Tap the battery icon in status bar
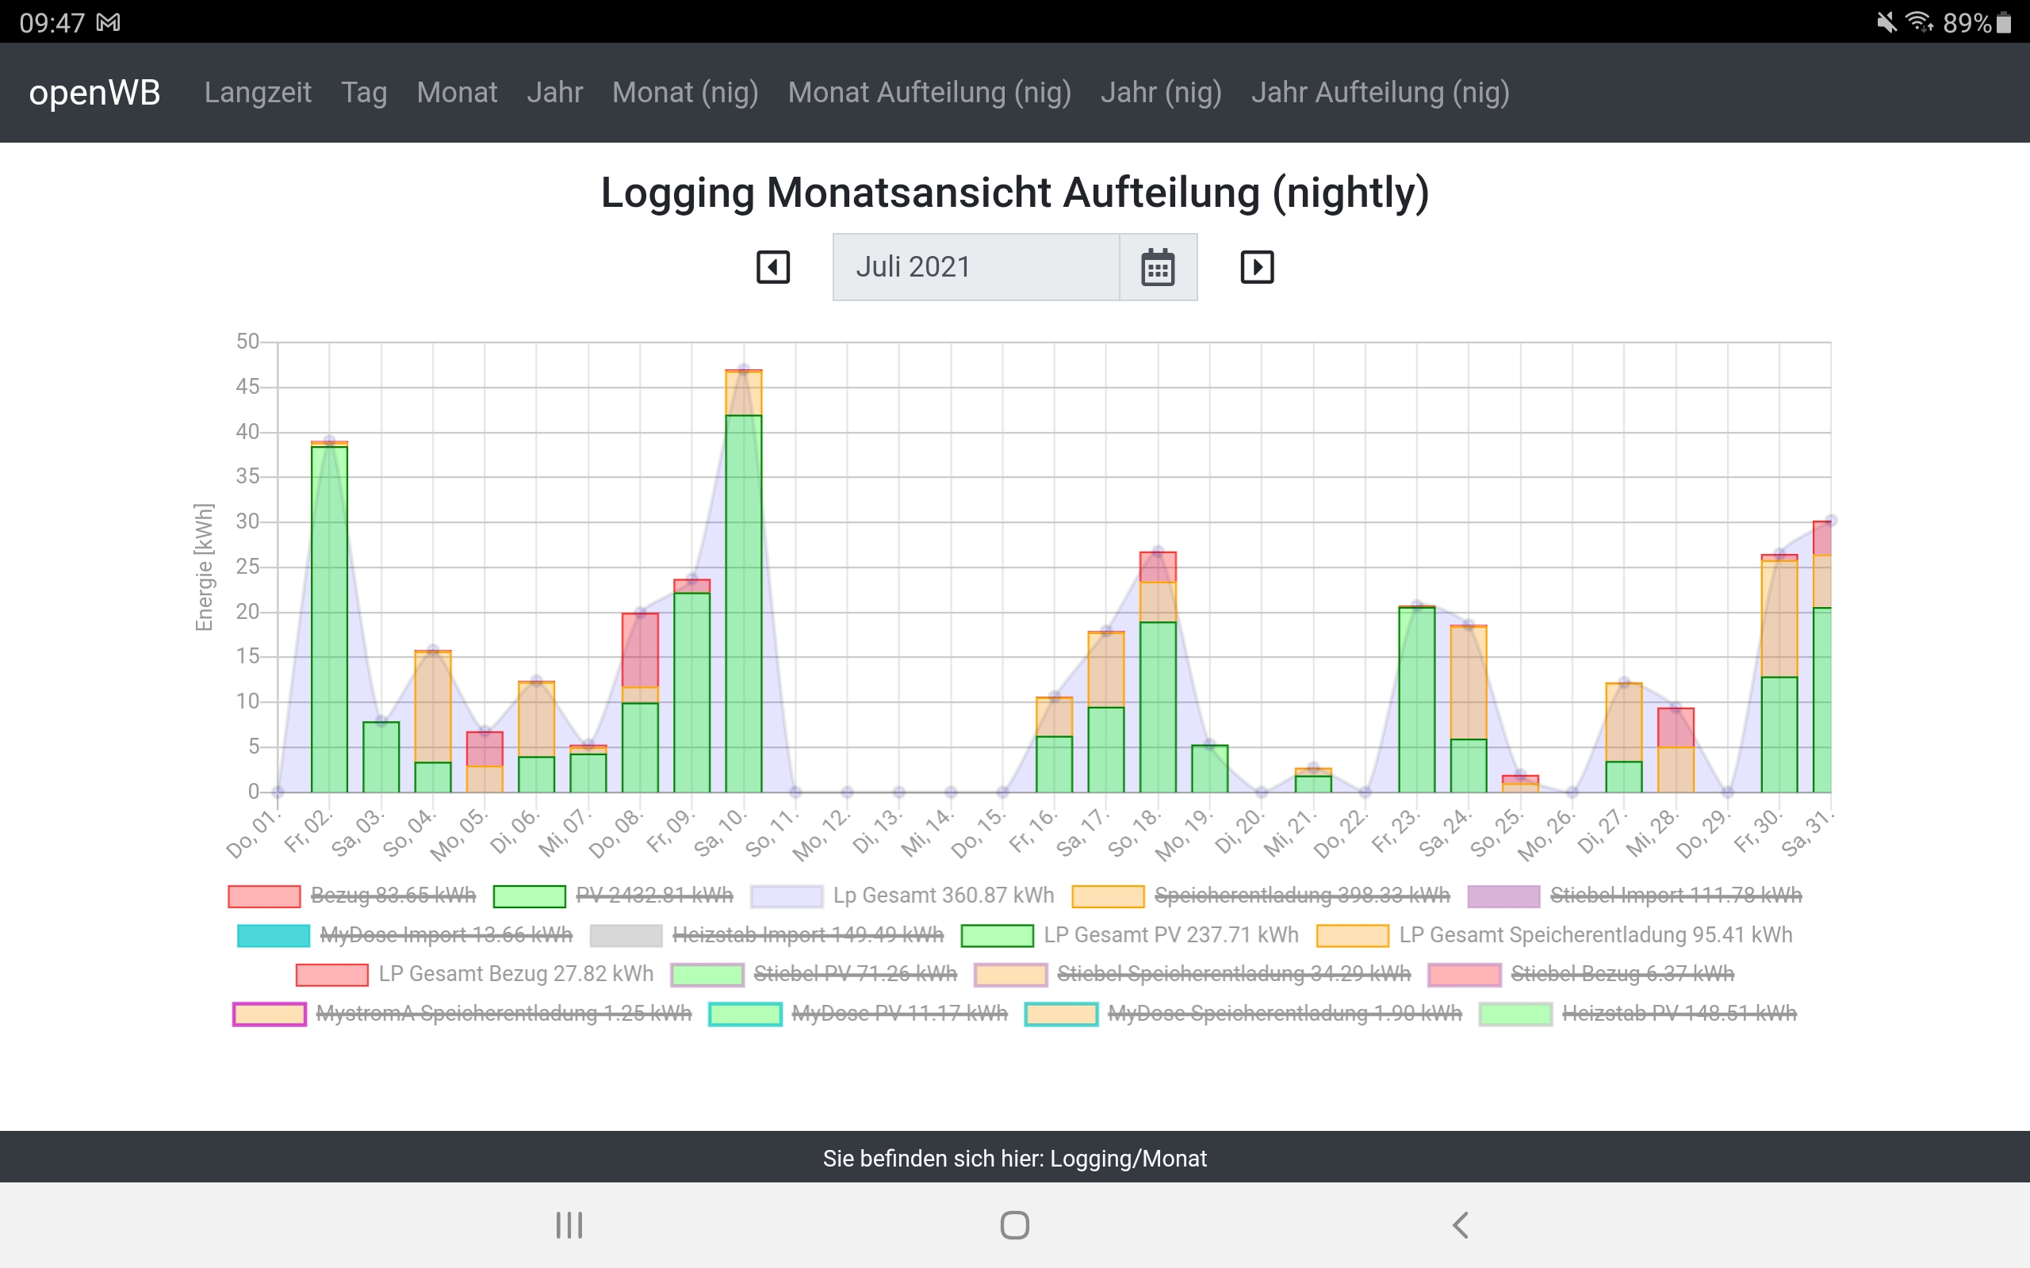This screenshot has height=1268, width=2030. coord(2003,23)
